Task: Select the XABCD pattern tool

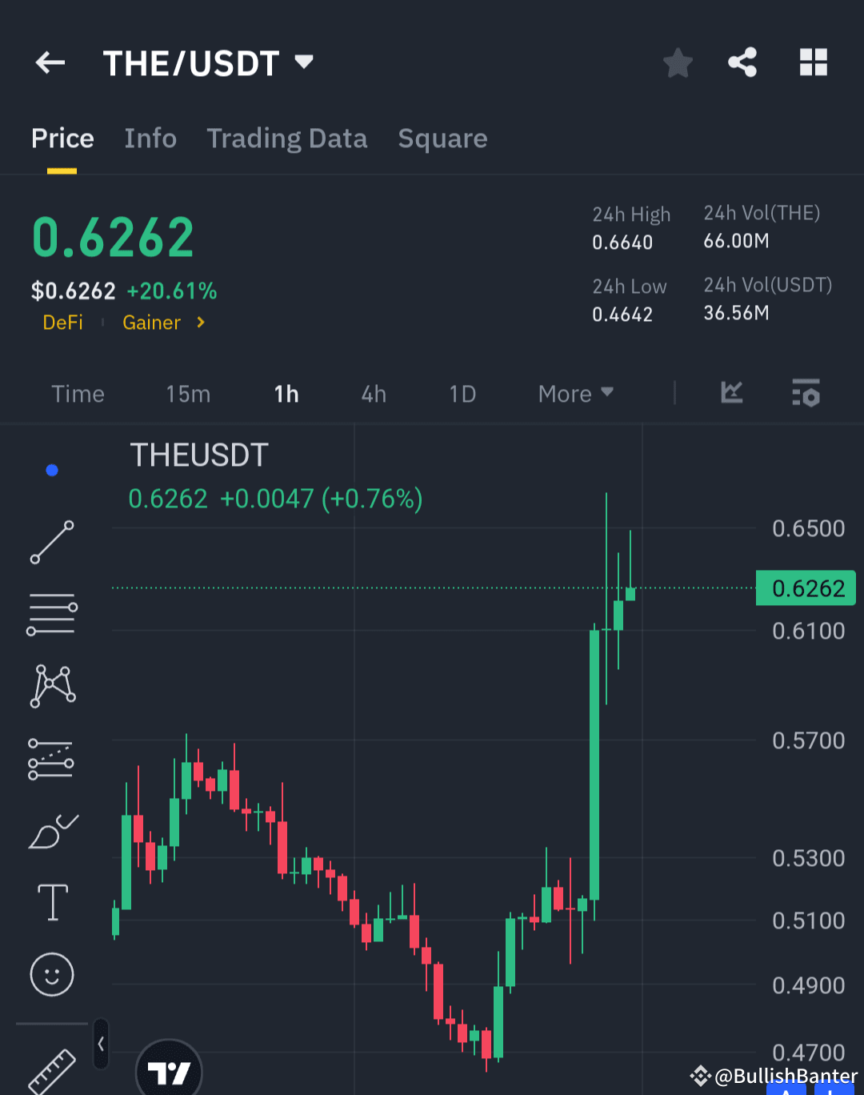Action: (x=51, y=684)
